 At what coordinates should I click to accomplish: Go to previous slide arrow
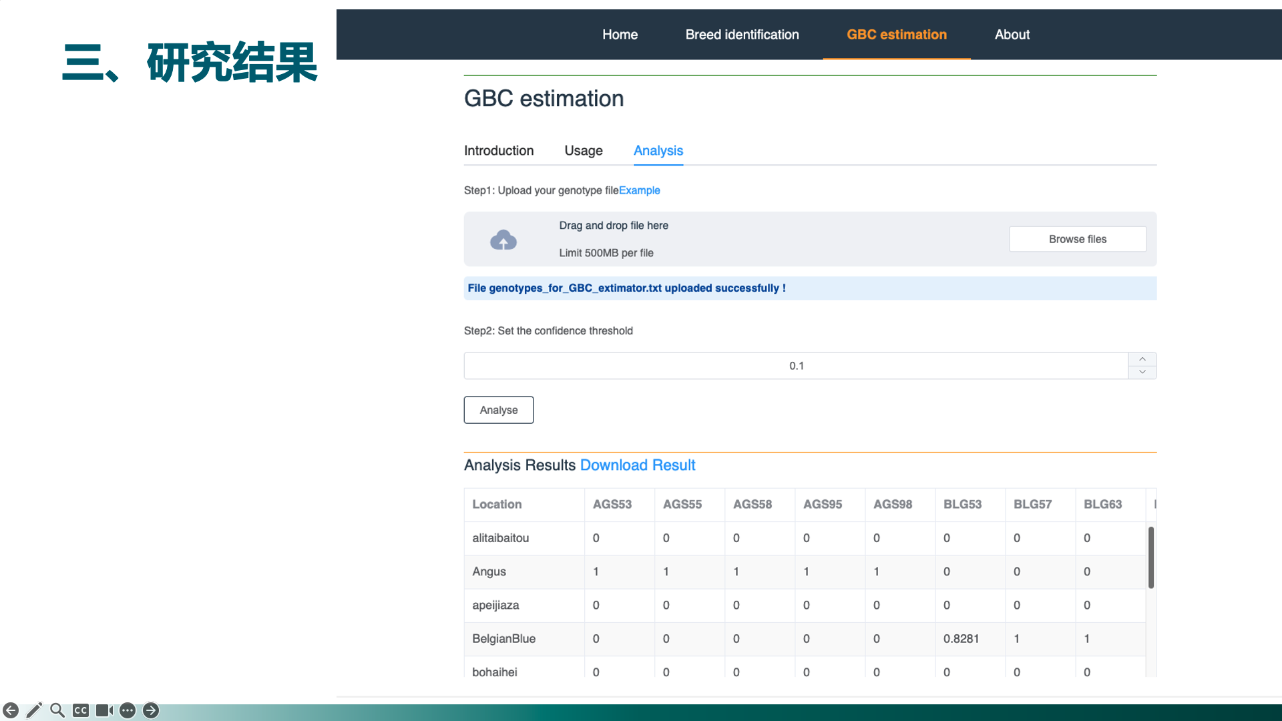click(11, 710)
